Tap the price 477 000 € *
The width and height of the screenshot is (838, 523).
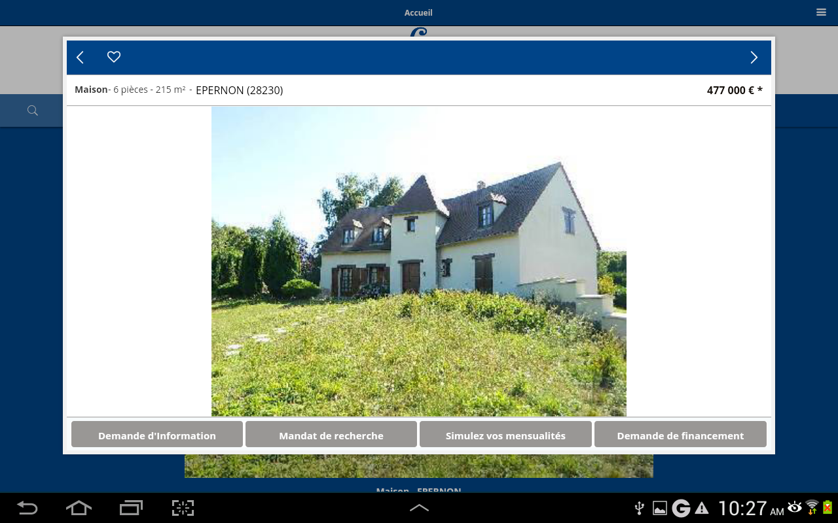pyautogui.click(x=735, y=90)
